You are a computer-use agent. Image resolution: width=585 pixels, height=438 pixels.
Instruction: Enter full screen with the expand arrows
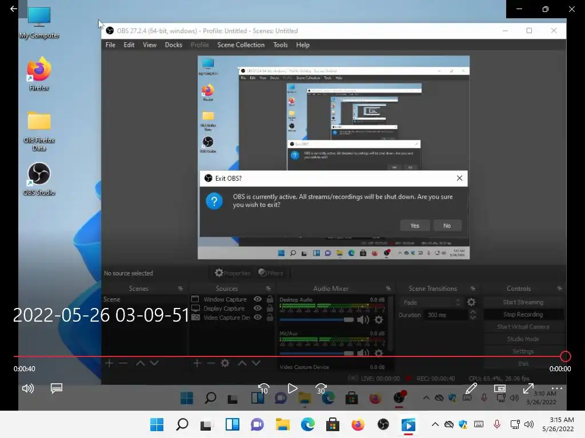click(x=528, y=388)
